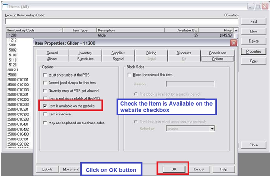
Task: Minimize the Items (All) window
Action: (250, 7)
